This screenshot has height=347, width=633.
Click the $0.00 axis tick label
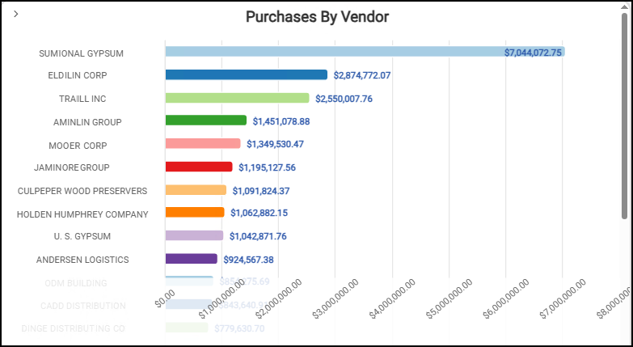coord(165,298)
